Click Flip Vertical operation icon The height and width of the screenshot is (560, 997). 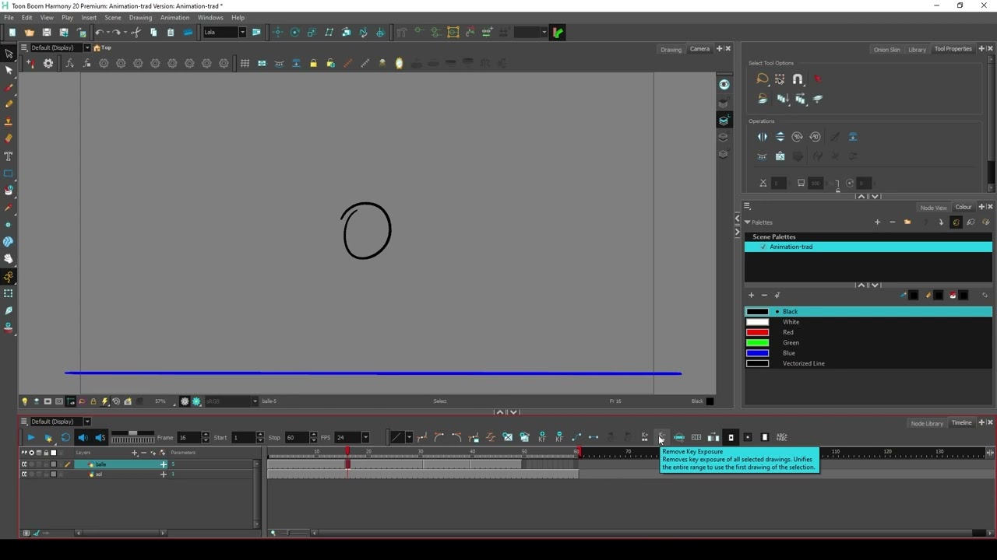tap(780, 137)
